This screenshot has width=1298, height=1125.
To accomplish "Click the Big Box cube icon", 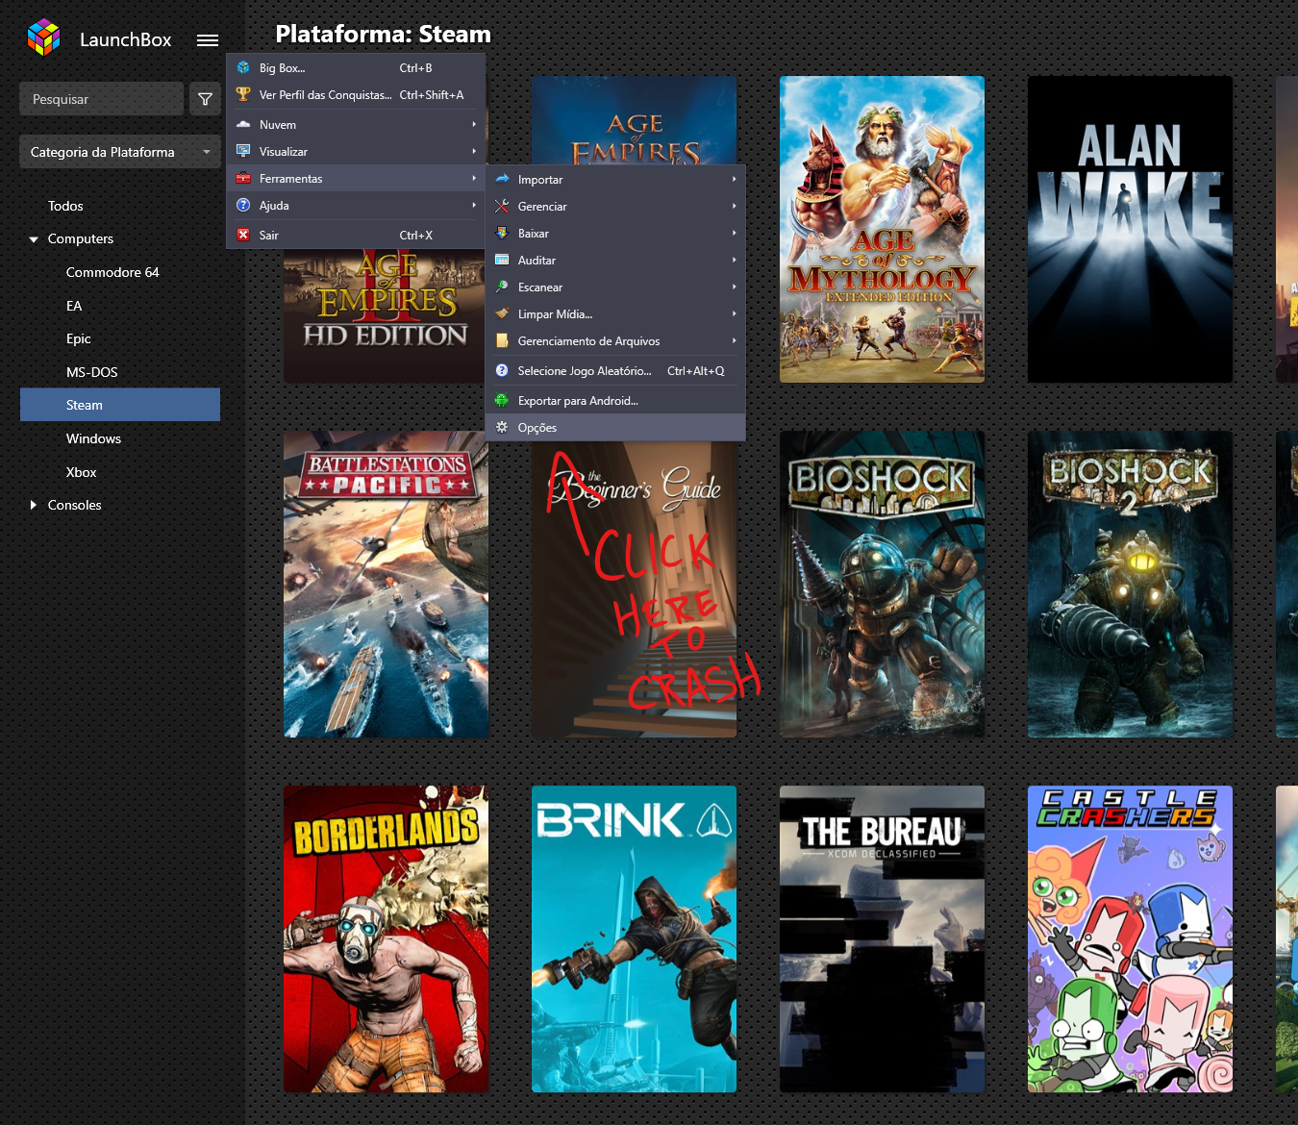I will pyautogui.click(x=243, y=68).
